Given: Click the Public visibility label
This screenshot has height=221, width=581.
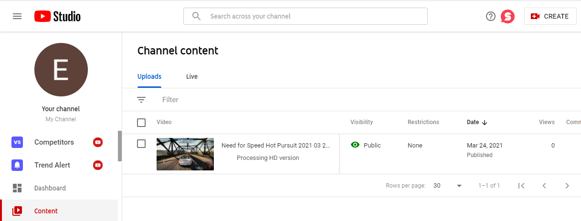Looking at the screenshot, I should click(x=372, y=146).
